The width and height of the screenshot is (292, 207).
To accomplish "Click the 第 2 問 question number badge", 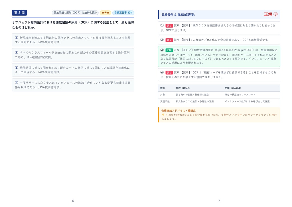I will point(19,13).
